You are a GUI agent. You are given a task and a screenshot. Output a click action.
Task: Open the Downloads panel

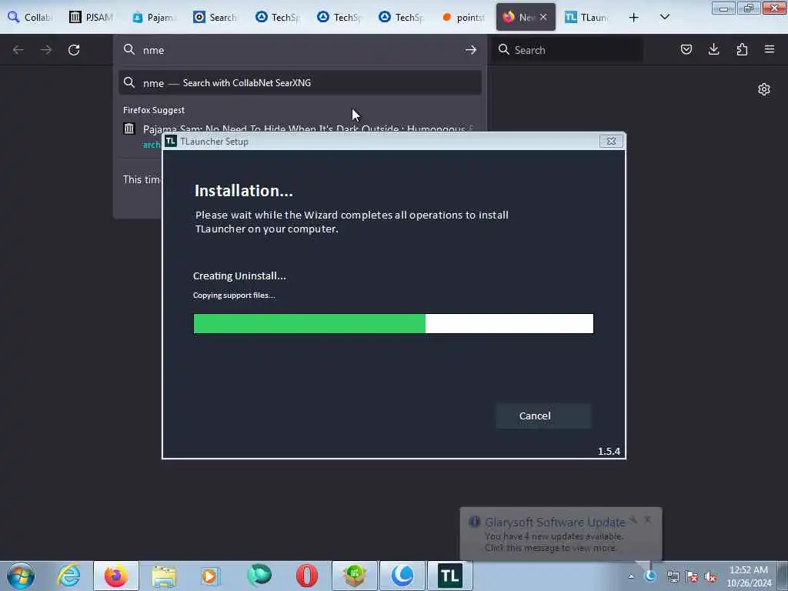tap(713, 49)
